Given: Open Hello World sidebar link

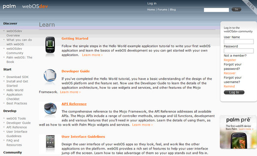Looking at the screenshot, I should (15, 90).
